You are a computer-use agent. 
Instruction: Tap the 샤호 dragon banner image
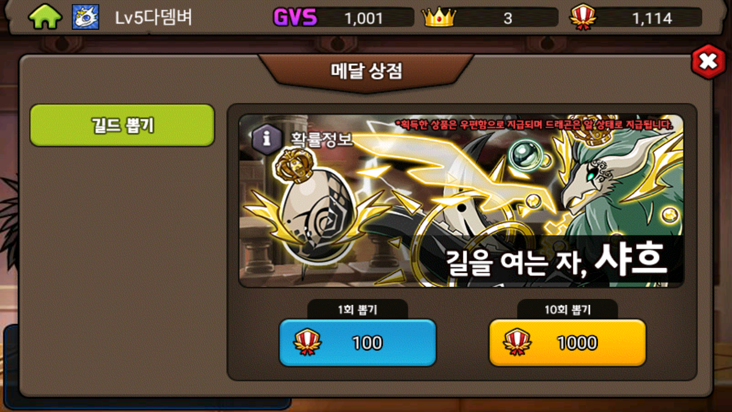click(x=461, y=201)
